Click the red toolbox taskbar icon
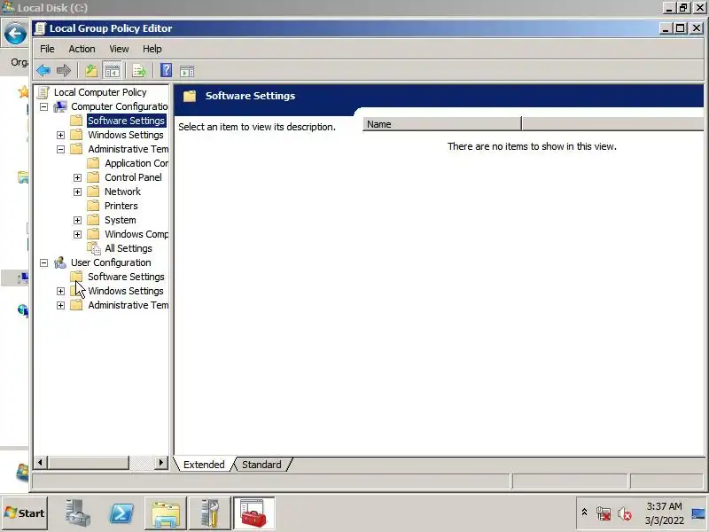This screenshot has height=532, width=709. (253, 513)
